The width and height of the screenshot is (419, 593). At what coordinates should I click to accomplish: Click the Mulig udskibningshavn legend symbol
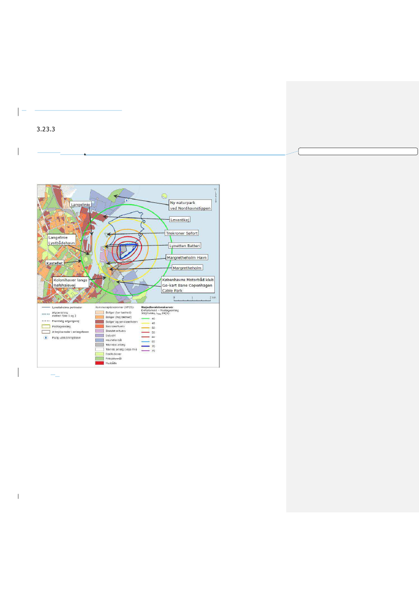46,338
